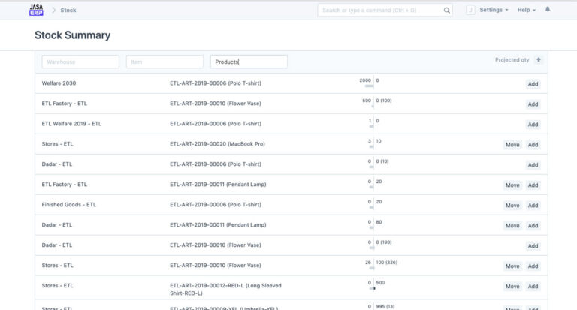Click the search magnifier icon
This screenshot has width=577, height=310.
(x=447, y=11)
